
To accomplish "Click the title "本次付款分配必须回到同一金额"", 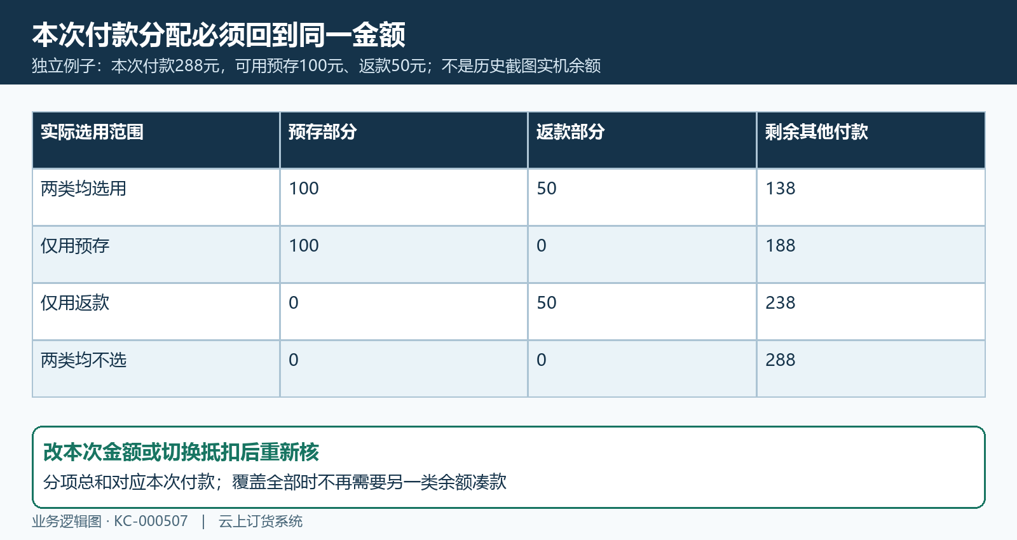I will (219, 35).
